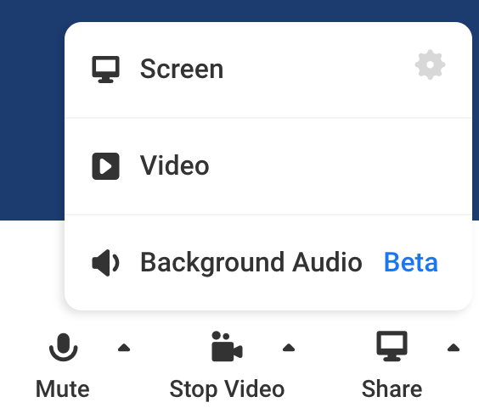Choose Background Audio from the share menu
Screen dimensions: 479x419
tap(268, 263)
